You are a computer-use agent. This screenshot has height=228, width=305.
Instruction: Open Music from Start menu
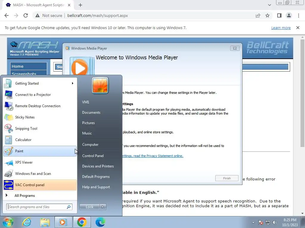pyautogui.click(x=87, y=133)
